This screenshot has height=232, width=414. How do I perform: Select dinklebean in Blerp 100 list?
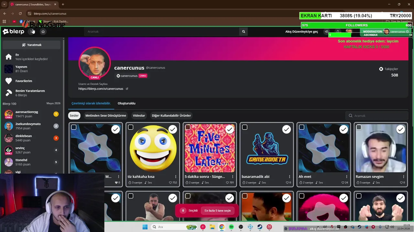pos(32,138)
